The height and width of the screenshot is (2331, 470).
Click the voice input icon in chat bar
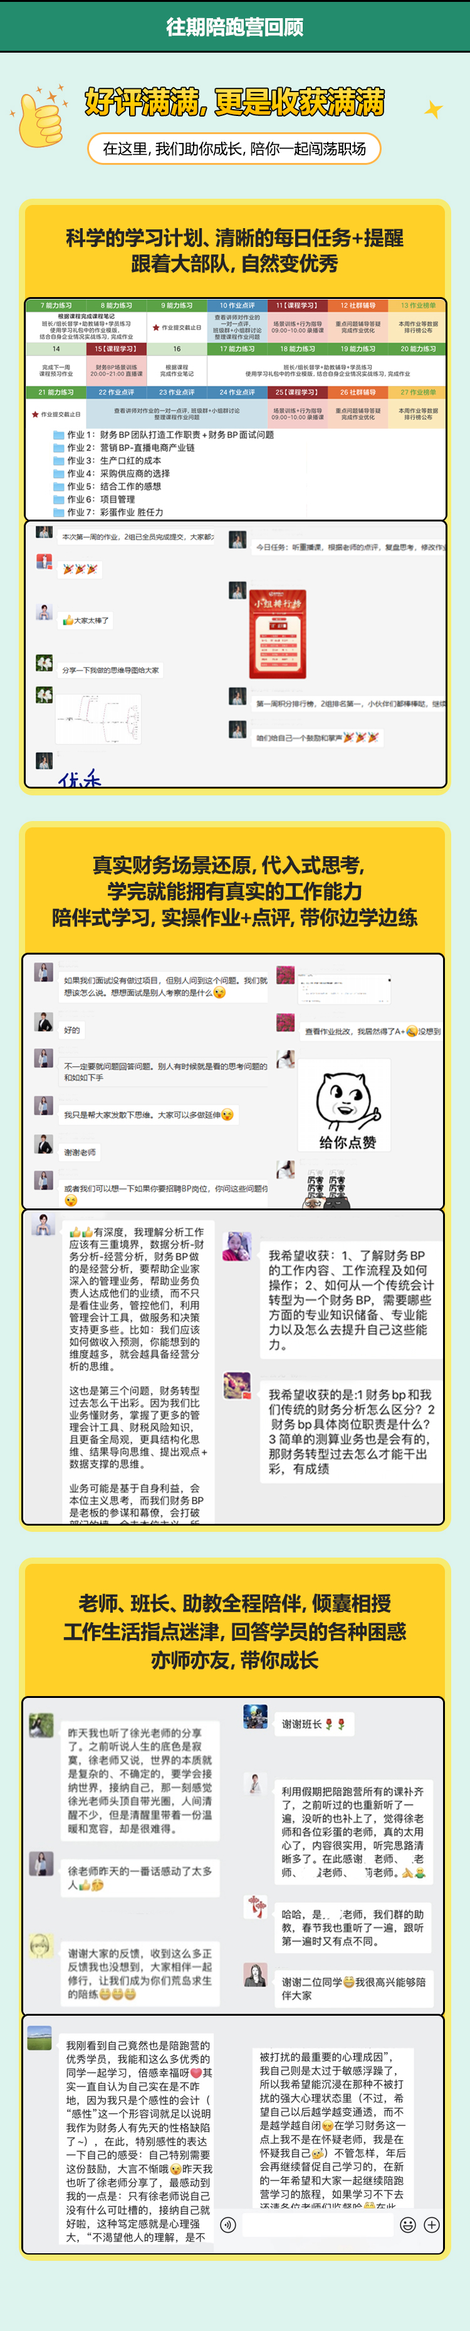tap(228, 2224)
